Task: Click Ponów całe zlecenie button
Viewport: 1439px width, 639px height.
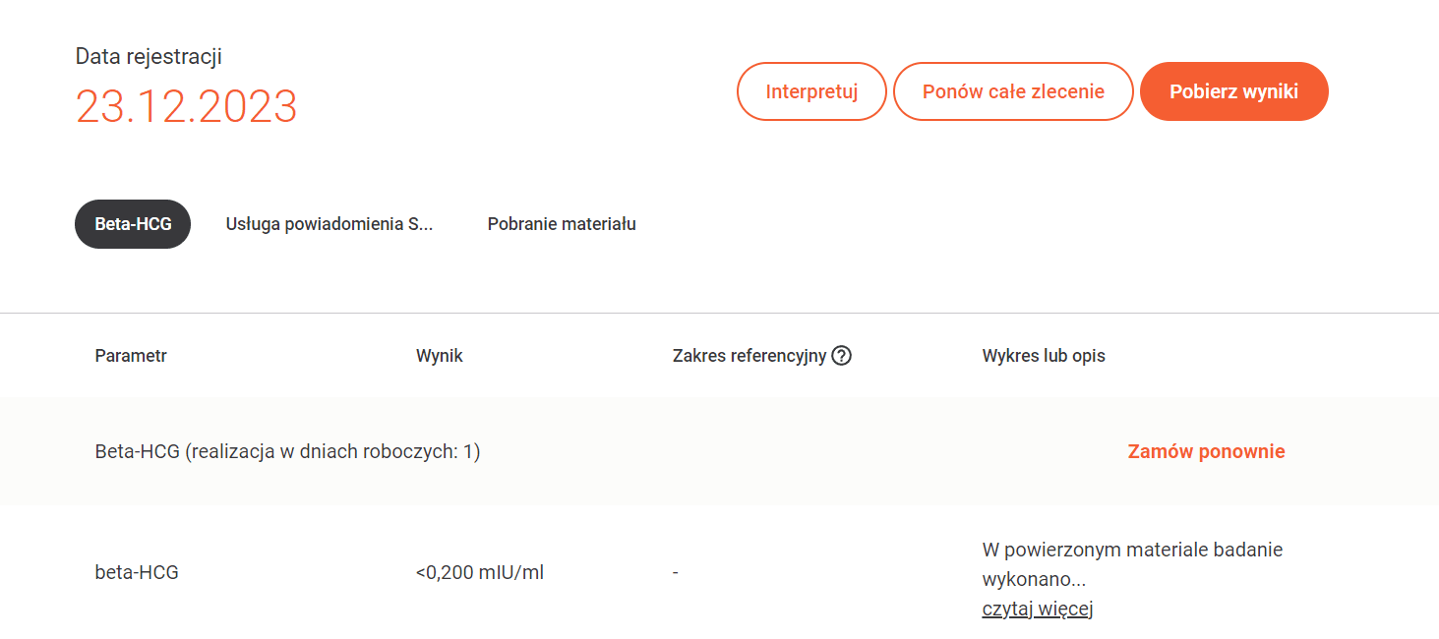Action: click(1013, 91)
